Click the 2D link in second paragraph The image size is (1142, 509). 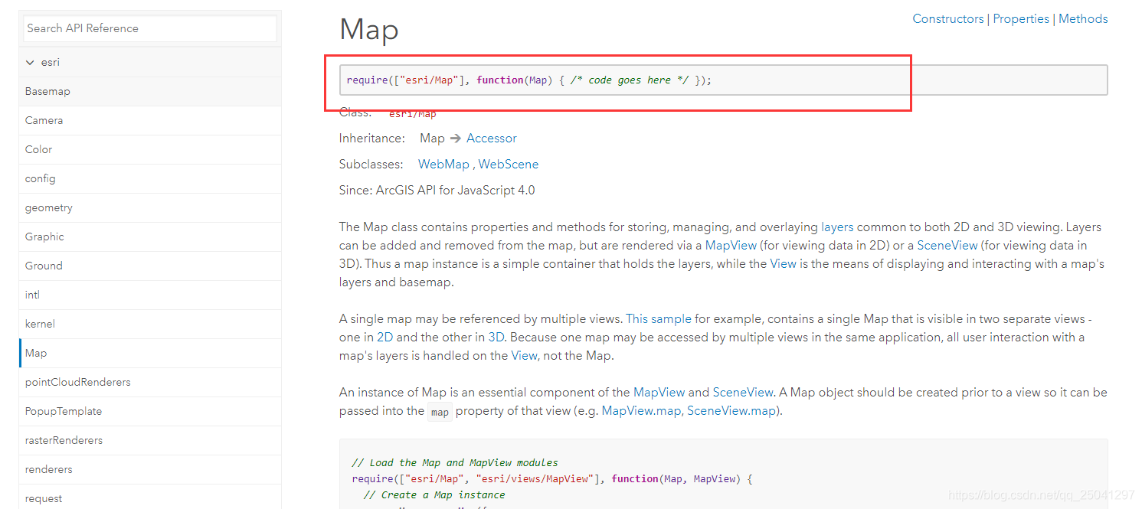(x=384, y=338)
